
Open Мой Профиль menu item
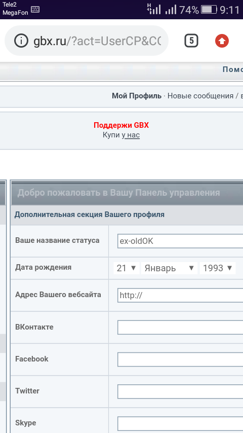pos(137,96)
